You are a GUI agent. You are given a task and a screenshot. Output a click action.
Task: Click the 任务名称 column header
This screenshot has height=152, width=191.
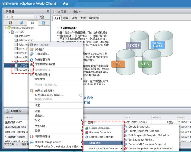coord(9,117)
